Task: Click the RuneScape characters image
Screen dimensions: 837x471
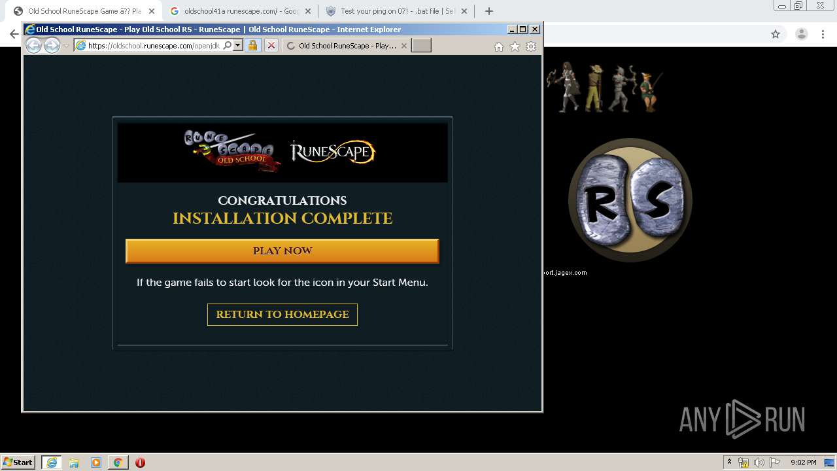Action: click(606, 88)
